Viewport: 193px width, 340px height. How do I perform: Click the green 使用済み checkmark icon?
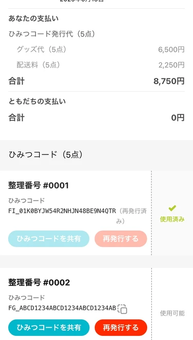[172, 209]
